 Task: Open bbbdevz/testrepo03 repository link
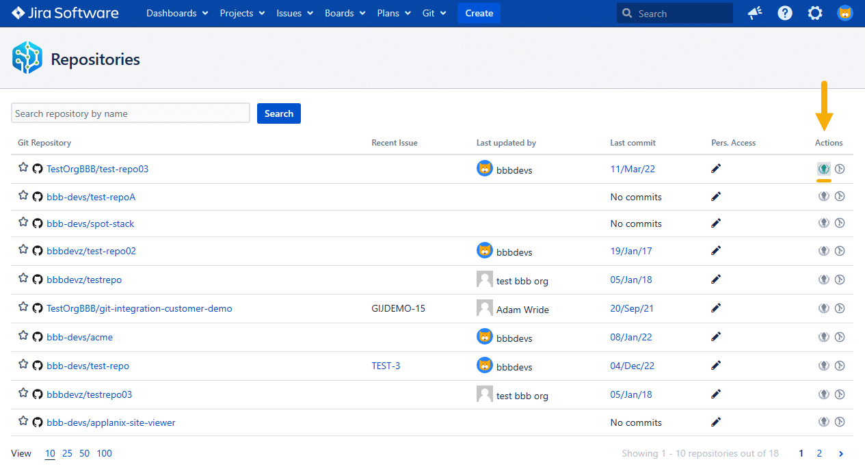point(90,394)
